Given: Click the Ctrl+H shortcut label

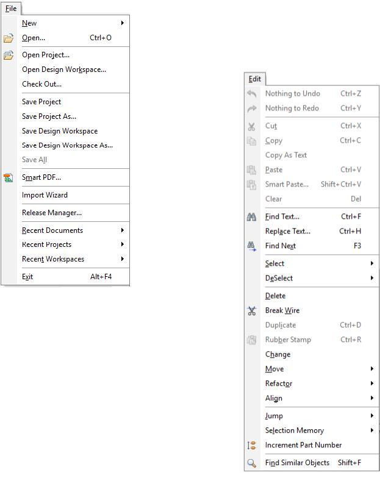Looking at the screenshot, I should coord(350,231).
